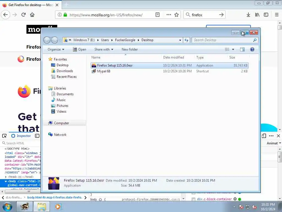
Task: Move devtools breadcrumbs right with arrow
Action: 85,198
